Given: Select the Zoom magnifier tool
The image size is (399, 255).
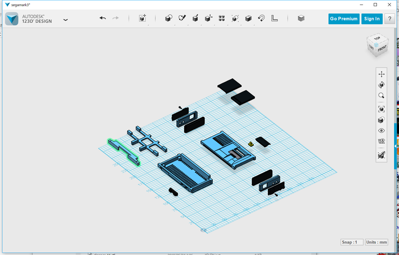Looking at the screenshot, I should (x=381, y=95).
